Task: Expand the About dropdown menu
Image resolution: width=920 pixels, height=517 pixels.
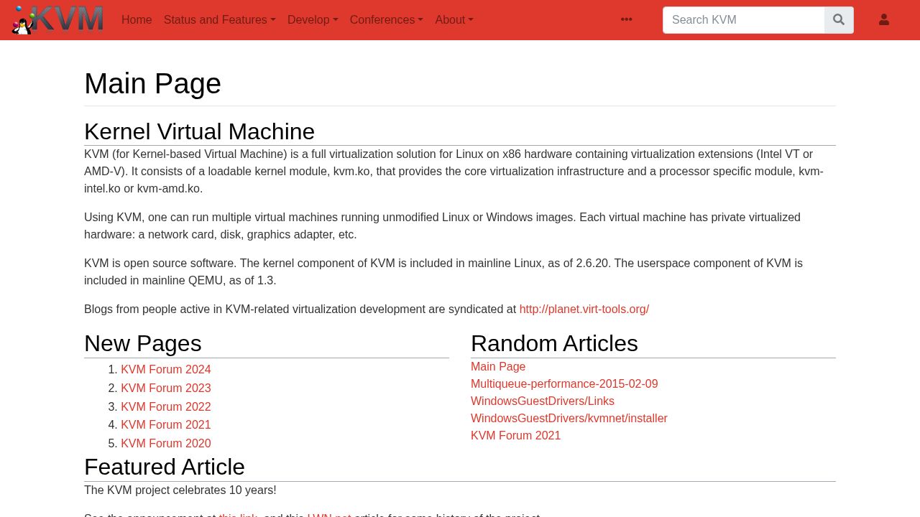Action: (x=454, y=20)
